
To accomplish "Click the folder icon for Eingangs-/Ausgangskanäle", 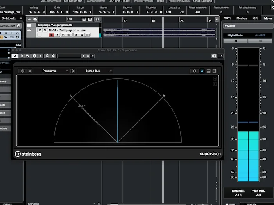I will pos(29,25).
